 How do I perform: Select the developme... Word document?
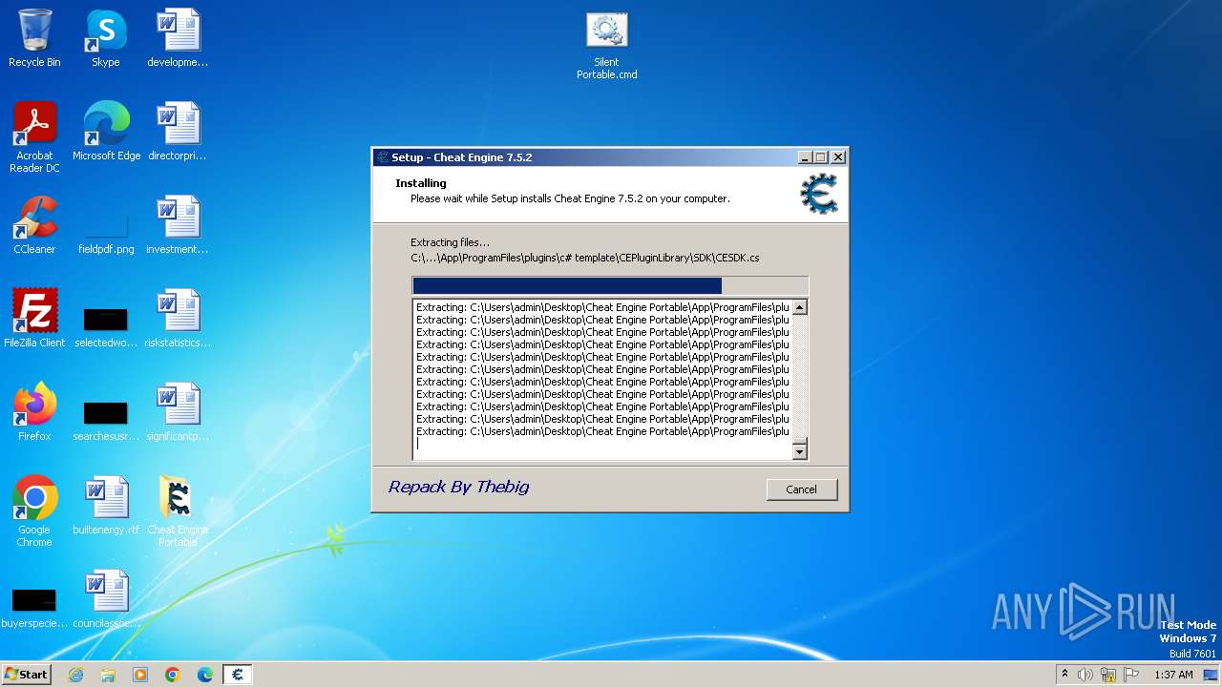click(178, 38)
